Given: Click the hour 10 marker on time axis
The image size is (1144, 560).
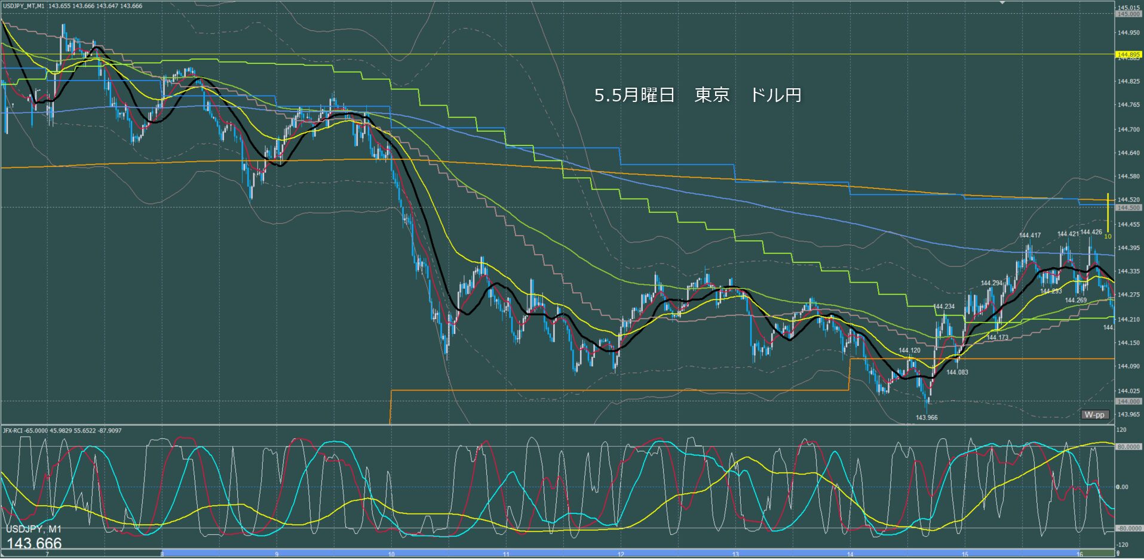Looking at the screenshot, I should point(391,555).
